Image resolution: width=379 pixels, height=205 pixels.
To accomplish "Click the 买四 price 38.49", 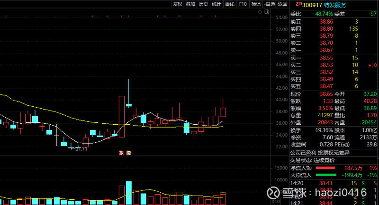I will 326,79.
